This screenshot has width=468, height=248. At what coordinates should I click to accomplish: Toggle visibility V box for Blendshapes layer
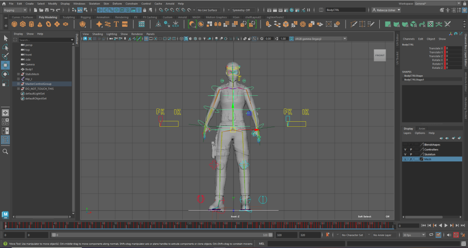pos(405,145)
